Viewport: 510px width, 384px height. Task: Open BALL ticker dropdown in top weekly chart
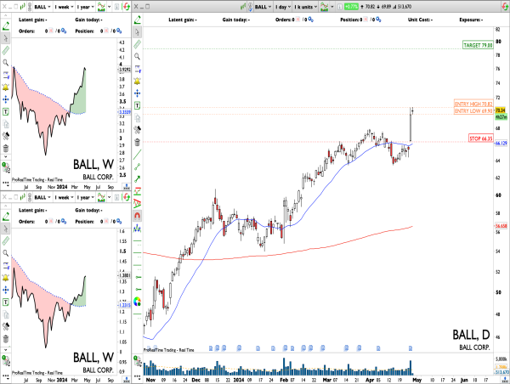42,7
